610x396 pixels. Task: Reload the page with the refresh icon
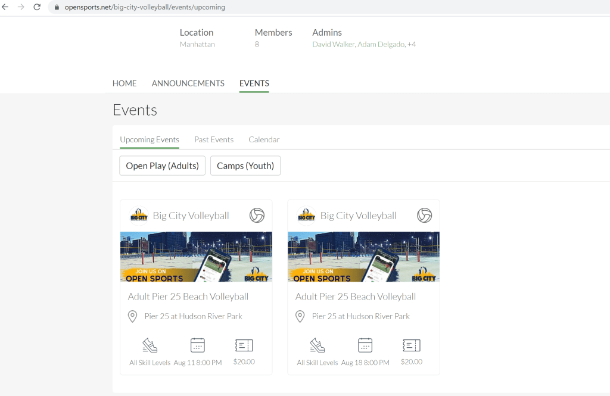[x=37, y=7]
